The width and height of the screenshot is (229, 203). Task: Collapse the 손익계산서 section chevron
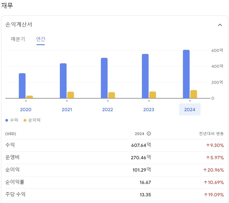coord(220,25)
